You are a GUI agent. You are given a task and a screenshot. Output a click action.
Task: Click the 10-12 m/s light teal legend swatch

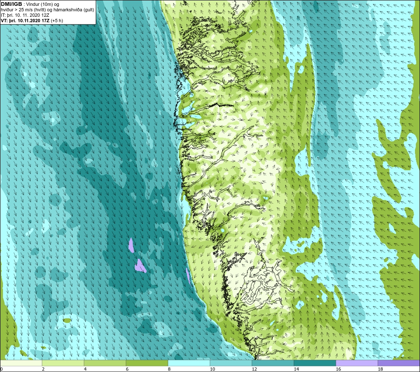click(231, 363)
